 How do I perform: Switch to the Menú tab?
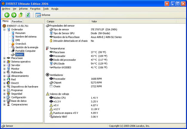(6, 21)
